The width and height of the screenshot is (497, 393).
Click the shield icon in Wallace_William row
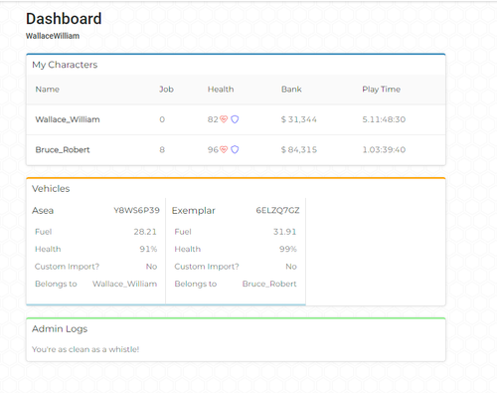click(x=235, y=119)
